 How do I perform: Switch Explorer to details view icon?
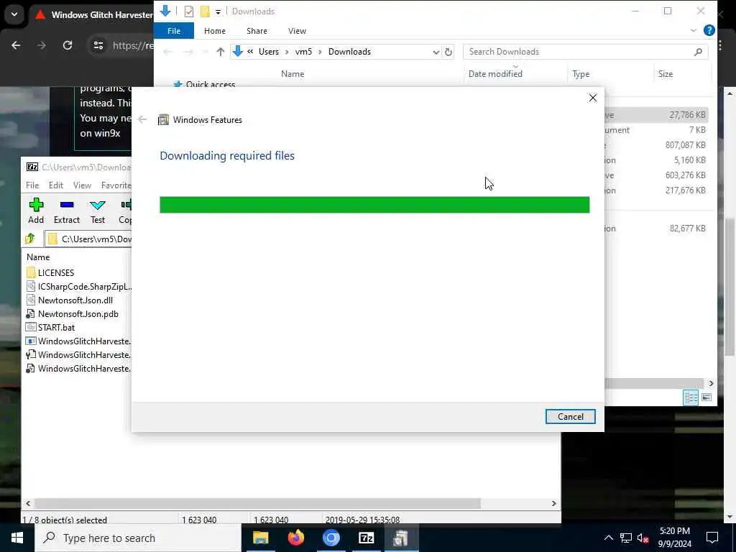point(691,397)
